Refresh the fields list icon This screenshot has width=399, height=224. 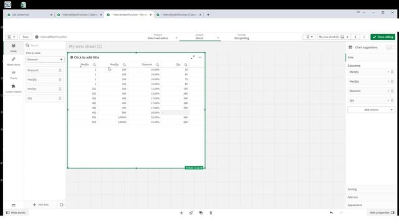point(61,205)
